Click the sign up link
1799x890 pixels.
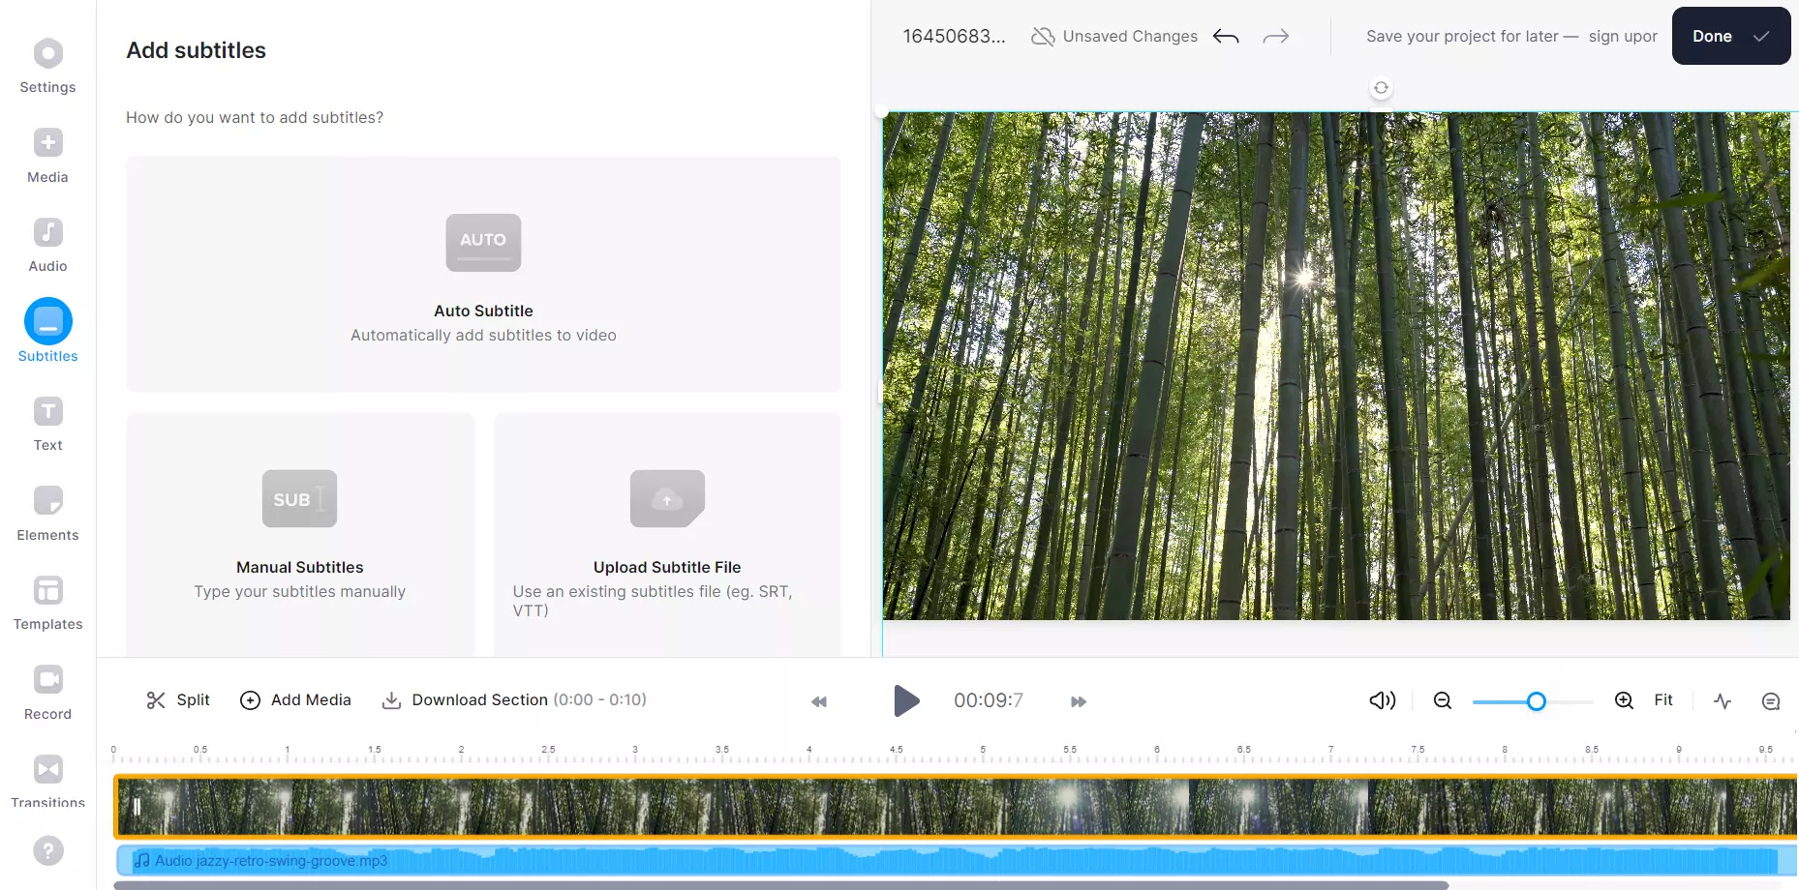coord(1622,37)
